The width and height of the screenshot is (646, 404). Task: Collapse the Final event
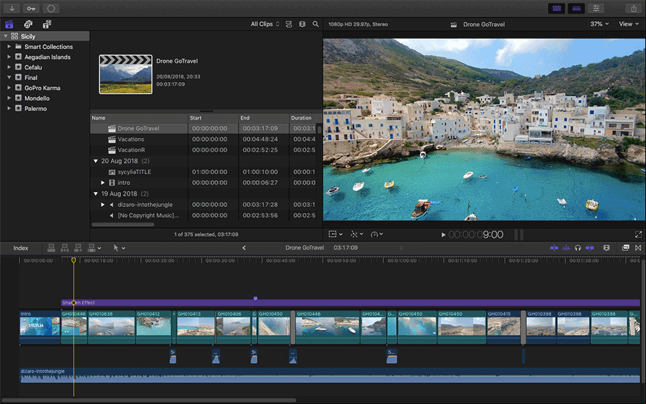[9, 77]
